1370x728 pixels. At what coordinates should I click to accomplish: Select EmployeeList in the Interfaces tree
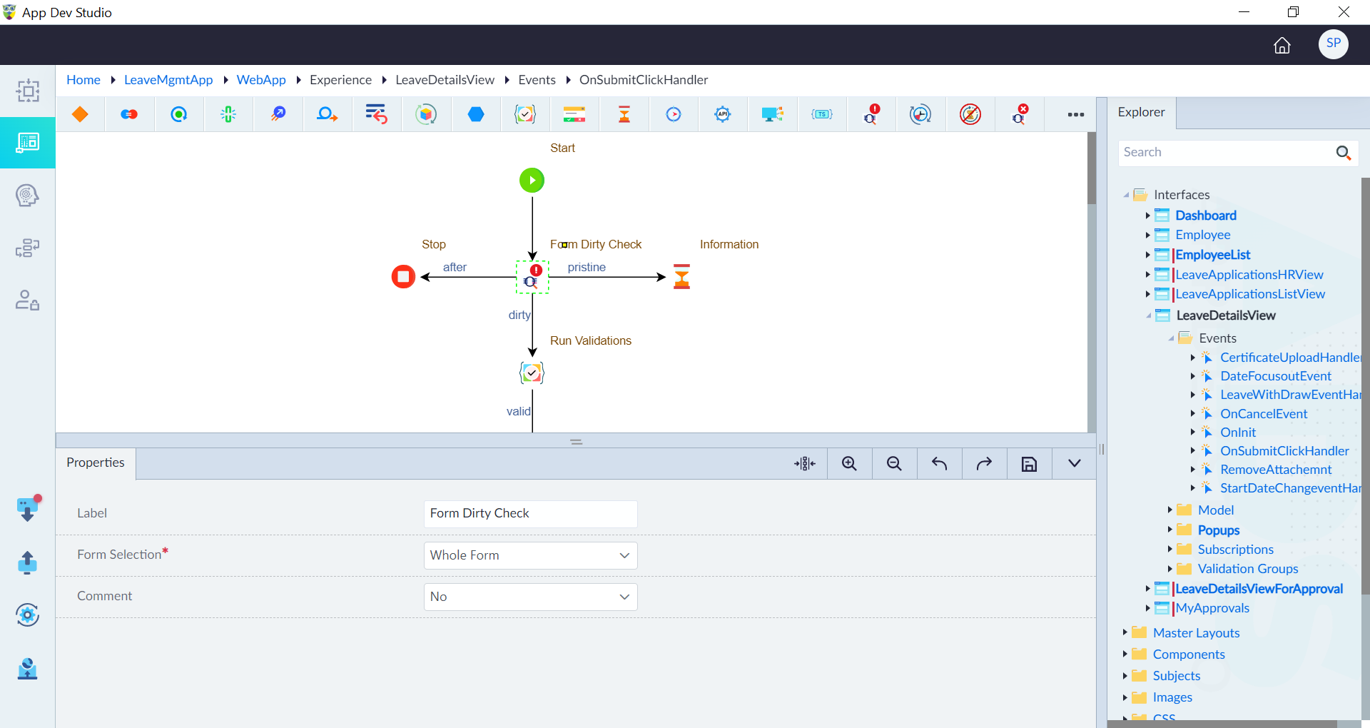[1212, 255]
